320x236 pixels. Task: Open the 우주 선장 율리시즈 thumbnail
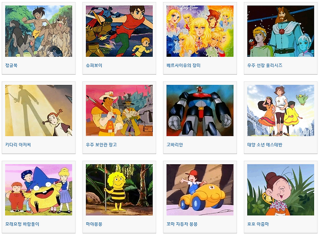tap(280, 31)
